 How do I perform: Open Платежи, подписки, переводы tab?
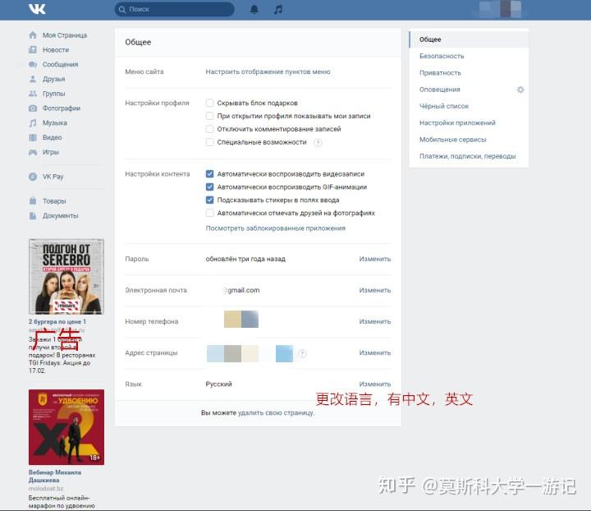(469, 156)
